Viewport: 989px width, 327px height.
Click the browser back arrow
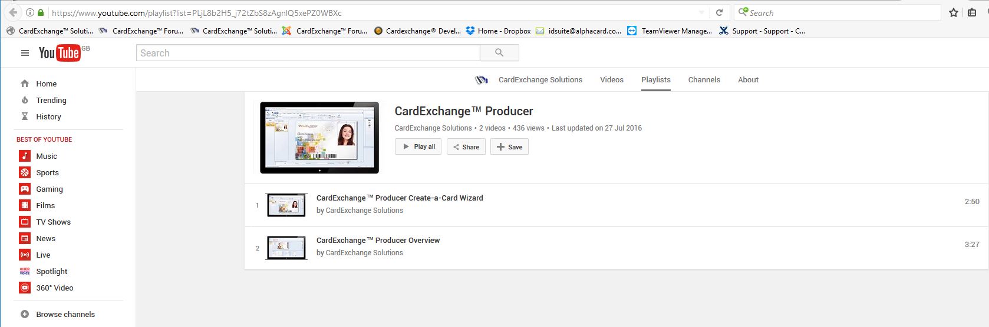(x=13, y=12)
